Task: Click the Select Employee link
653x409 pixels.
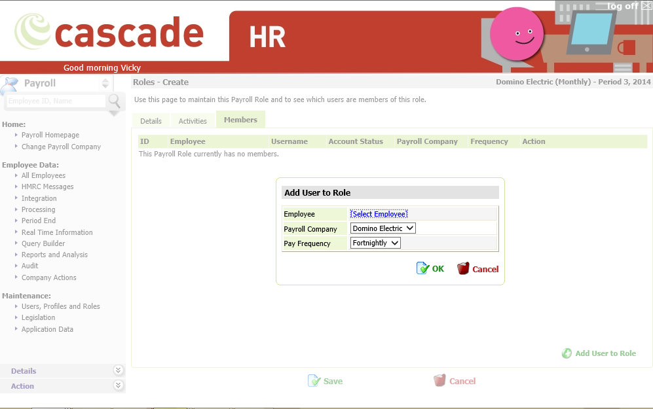Action: [379, 214]
